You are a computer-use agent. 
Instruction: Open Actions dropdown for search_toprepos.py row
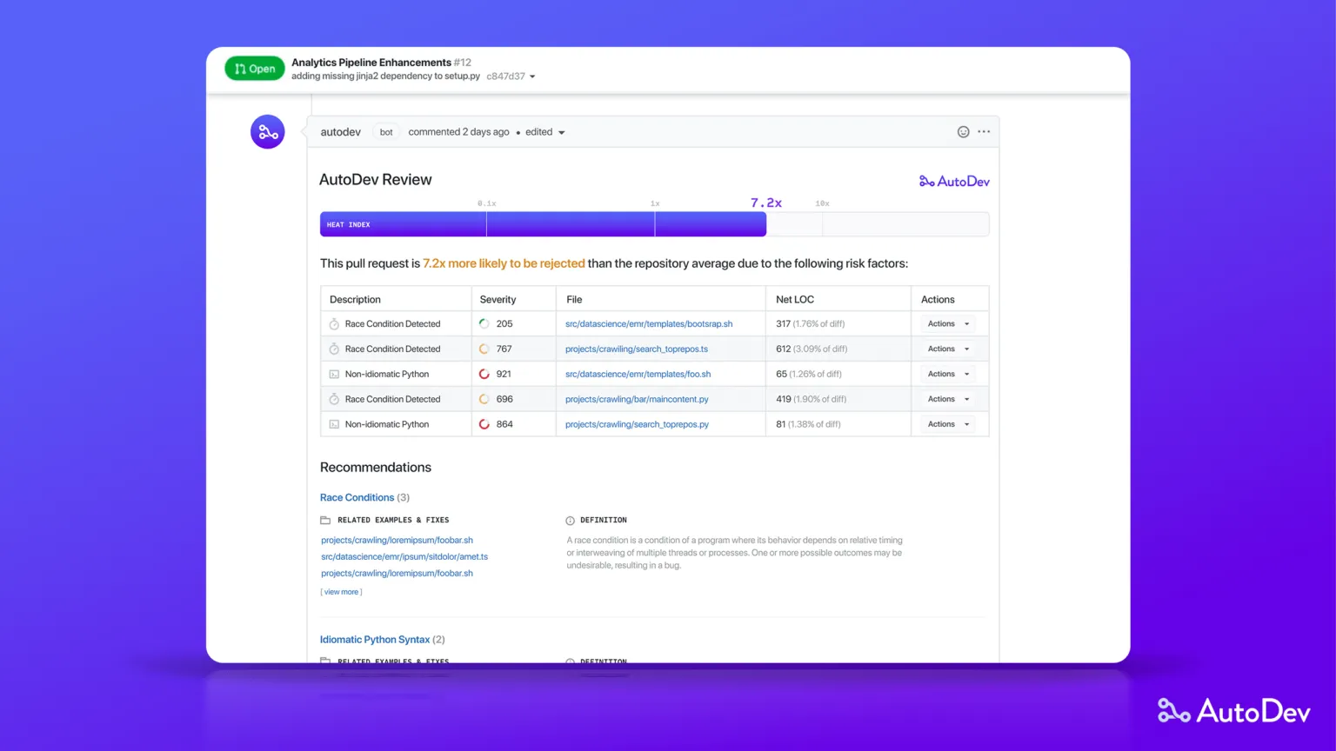click(948, 424)
